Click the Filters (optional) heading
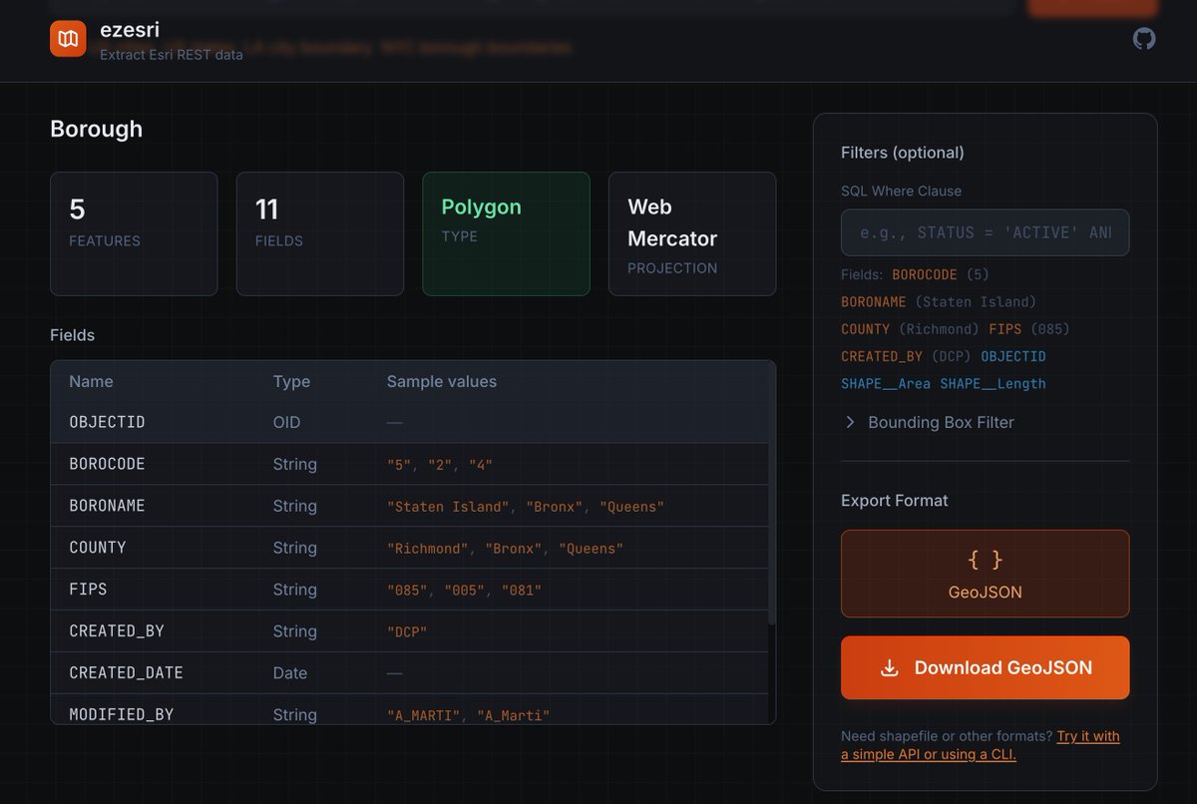Image resolution: width=1197 pixels, height=804 pixels. [x=903, y=153]
